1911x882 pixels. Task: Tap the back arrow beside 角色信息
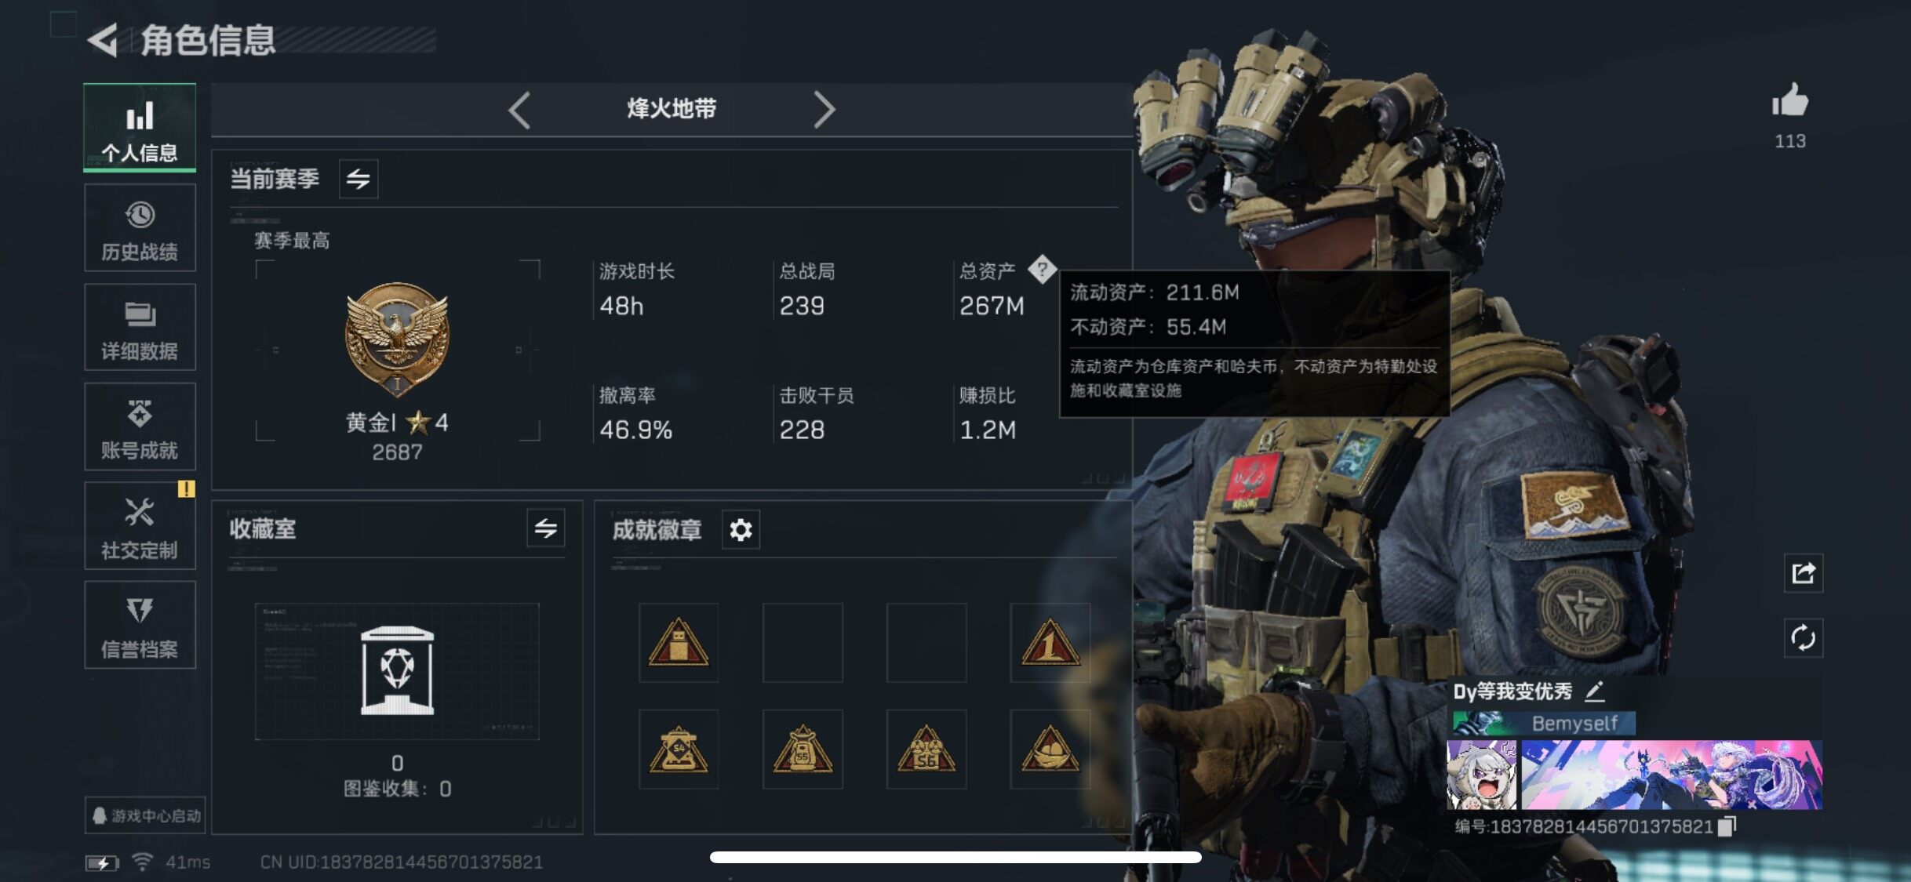[x=103, y=40]
